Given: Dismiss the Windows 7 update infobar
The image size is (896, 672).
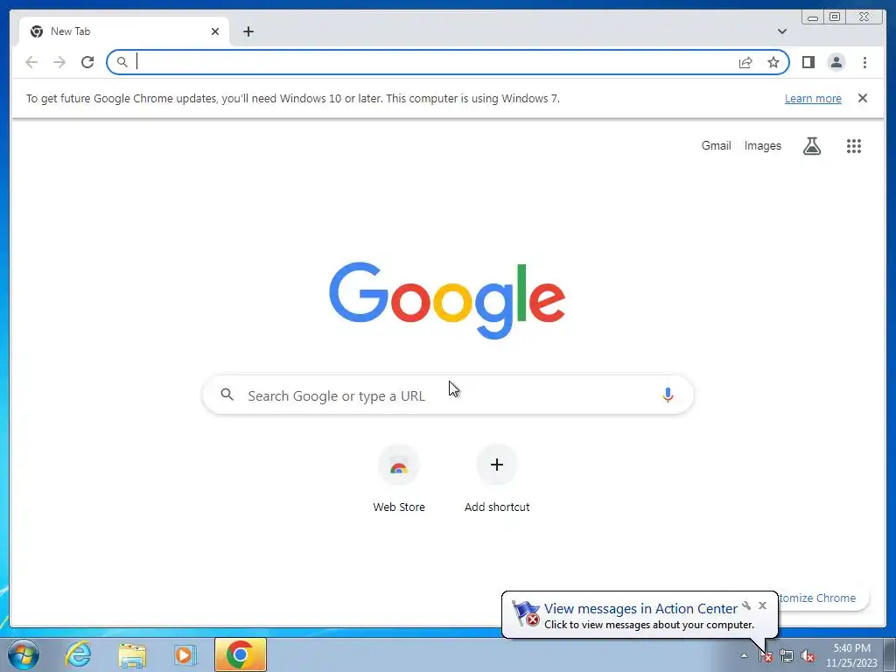Looking at the screenshot, I should coord(862,98).
